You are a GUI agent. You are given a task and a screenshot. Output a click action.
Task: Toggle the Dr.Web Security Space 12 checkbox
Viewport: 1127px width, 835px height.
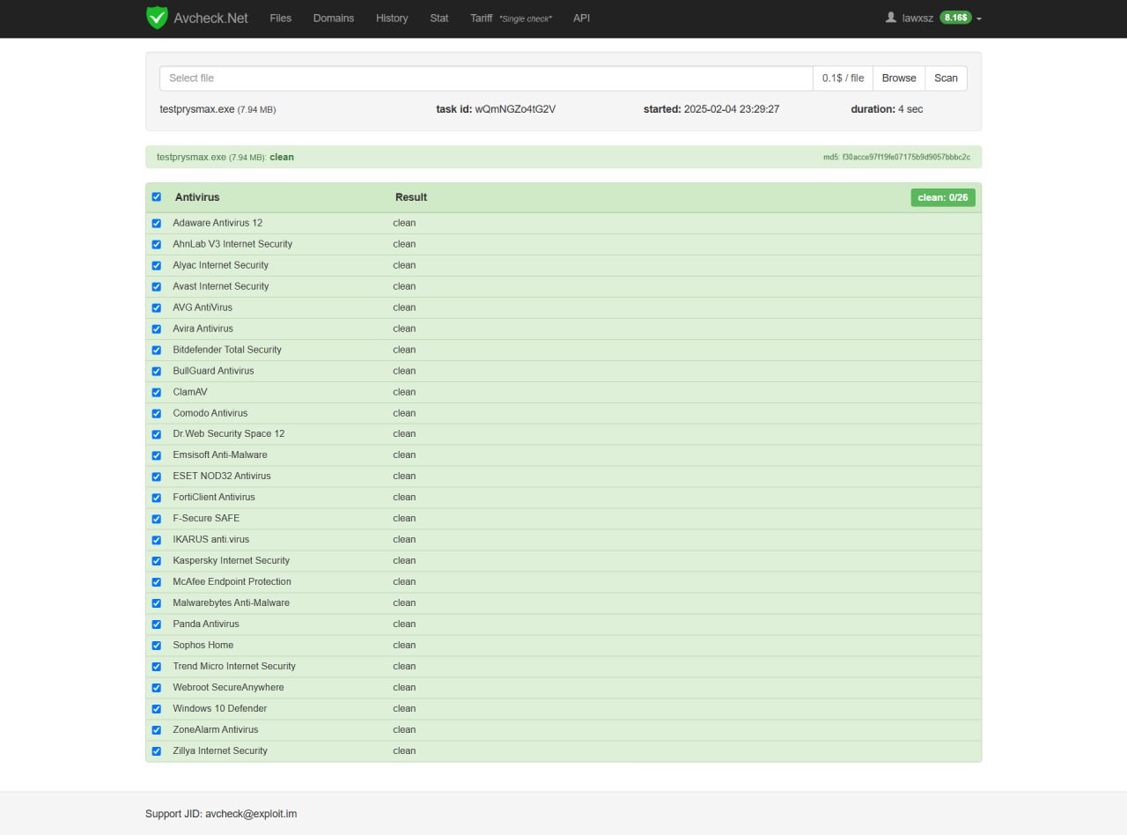tap(157, 434)
